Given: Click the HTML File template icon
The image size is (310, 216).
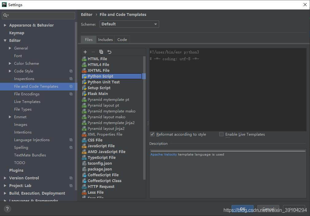Looking at the screenshot, I should tap(84, 59).
